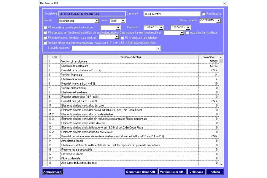The height and width of the screenshot is (178, 267).
Task: Open Perioada end date 31/12/2015 dropdown
Action: click(x=188, y=27)
